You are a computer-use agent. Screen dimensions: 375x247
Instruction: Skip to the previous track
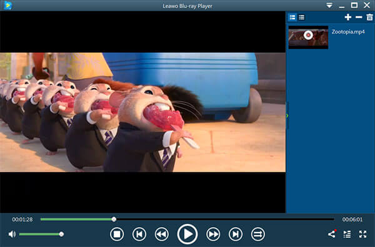(139, 234)
